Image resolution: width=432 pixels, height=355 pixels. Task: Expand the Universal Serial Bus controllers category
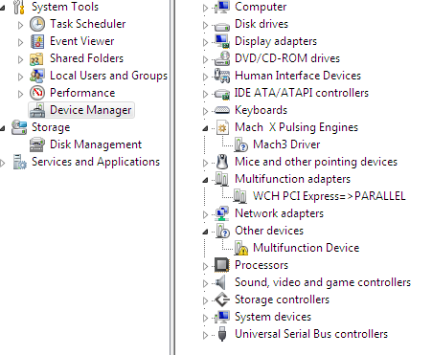click(x=205, y=335)
